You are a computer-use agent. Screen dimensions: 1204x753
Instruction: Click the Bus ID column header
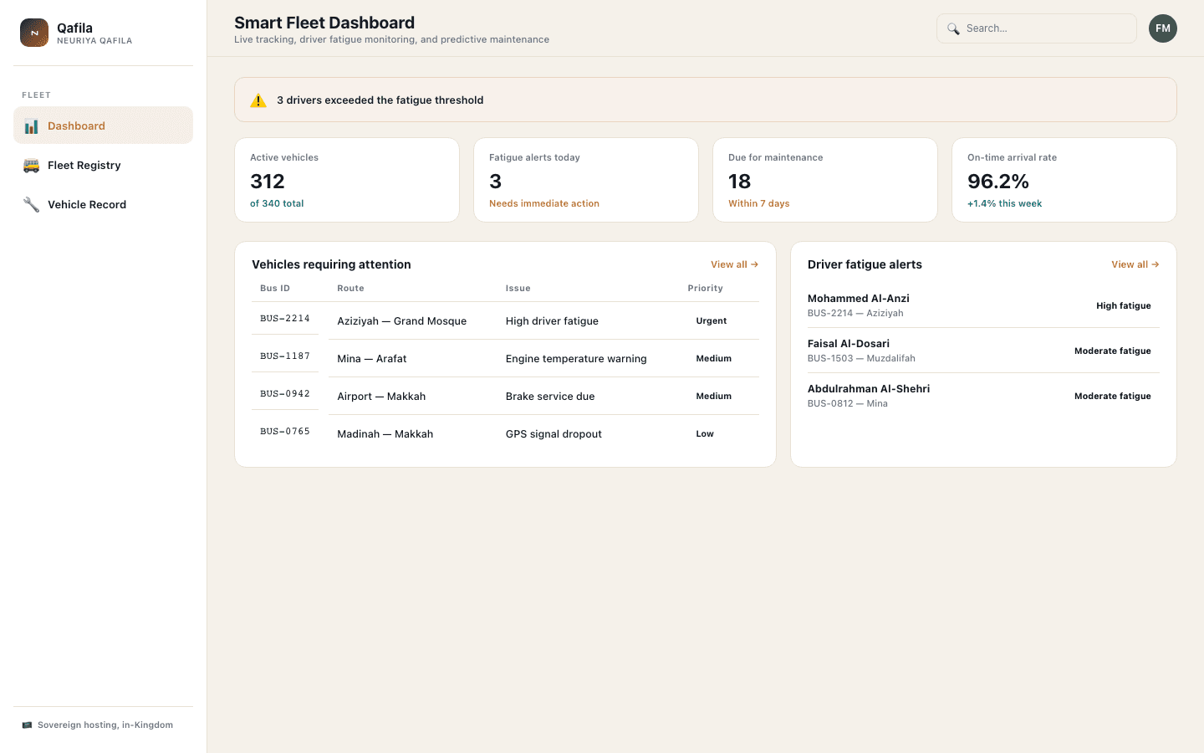click(275, 289)
